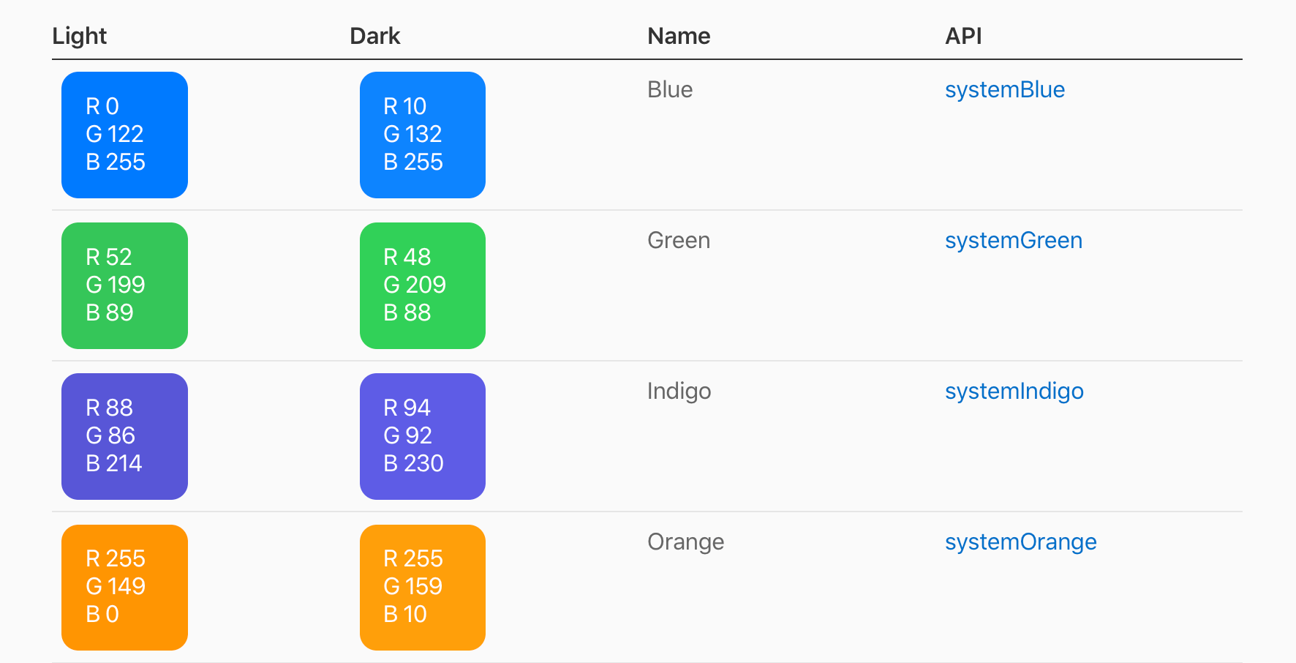This screenshot has height=663, width=1296.
Task: Select the light Orange swatch
Action: pyautogui.click(x=124, y=587)
